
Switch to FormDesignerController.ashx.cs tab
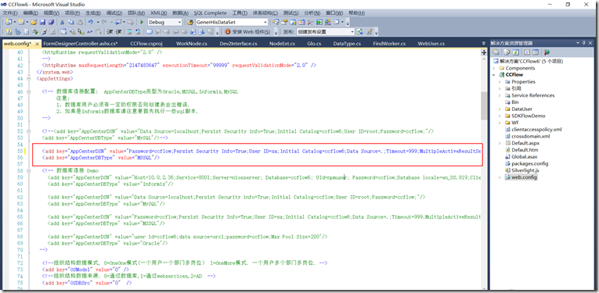point(80,44)
